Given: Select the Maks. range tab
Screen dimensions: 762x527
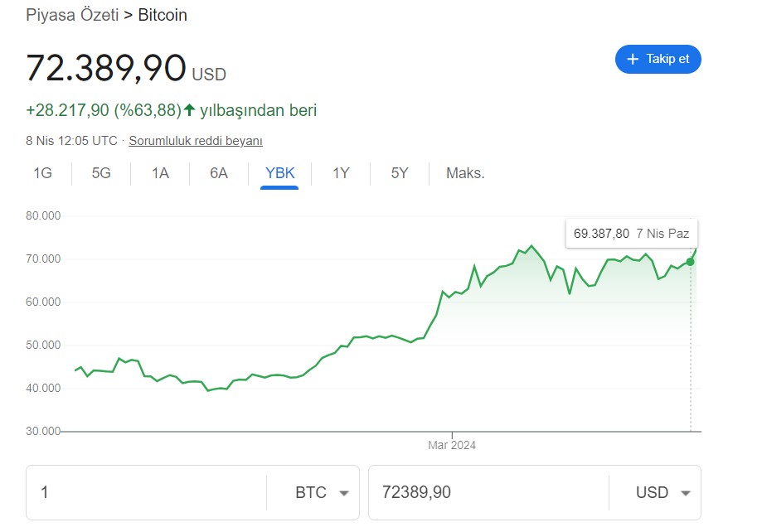Looking at the screenshot, I should [465, 173].
